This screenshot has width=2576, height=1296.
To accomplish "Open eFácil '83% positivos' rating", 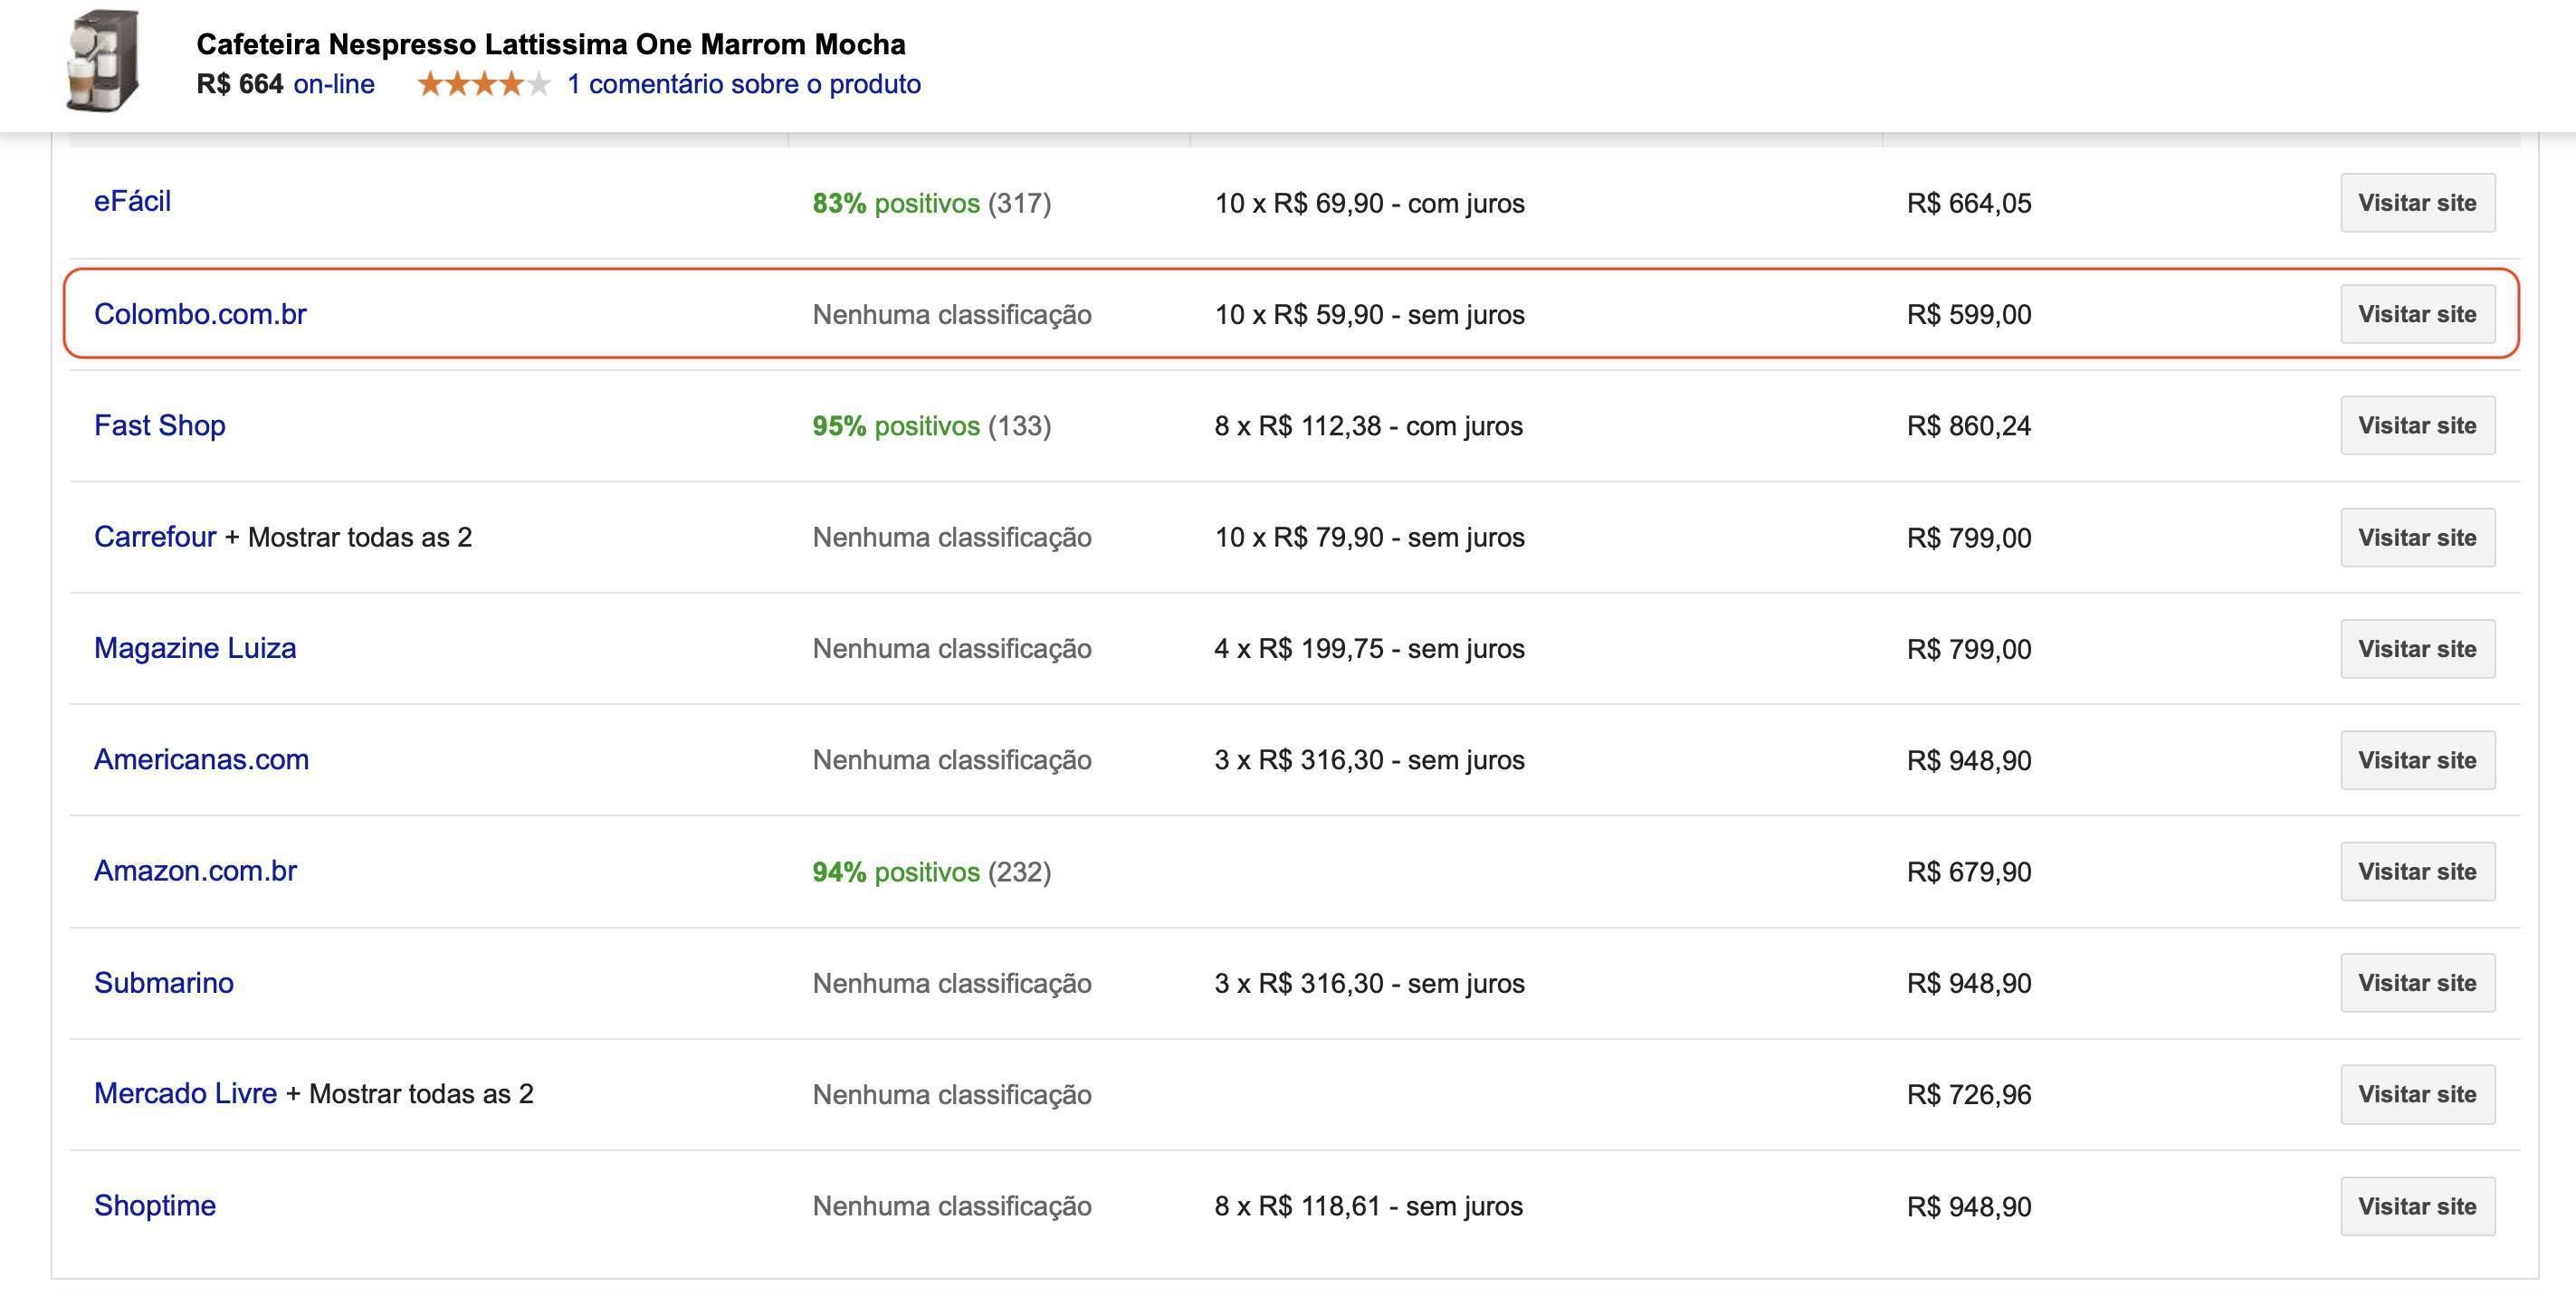I will (x=896, y=203).
